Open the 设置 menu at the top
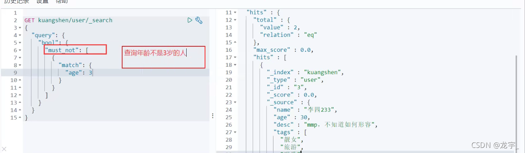The image size is (525, 153). [42, 2]
